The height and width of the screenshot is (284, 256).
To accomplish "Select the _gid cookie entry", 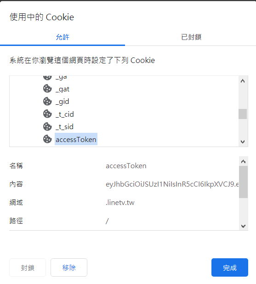I will 62,102.
